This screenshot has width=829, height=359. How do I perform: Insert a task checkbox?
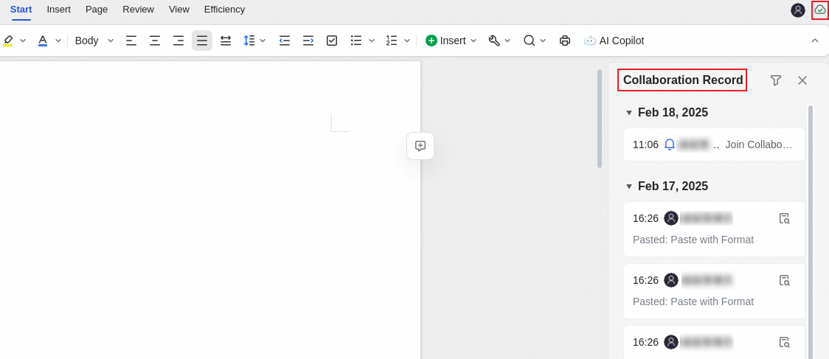(332, 41)
